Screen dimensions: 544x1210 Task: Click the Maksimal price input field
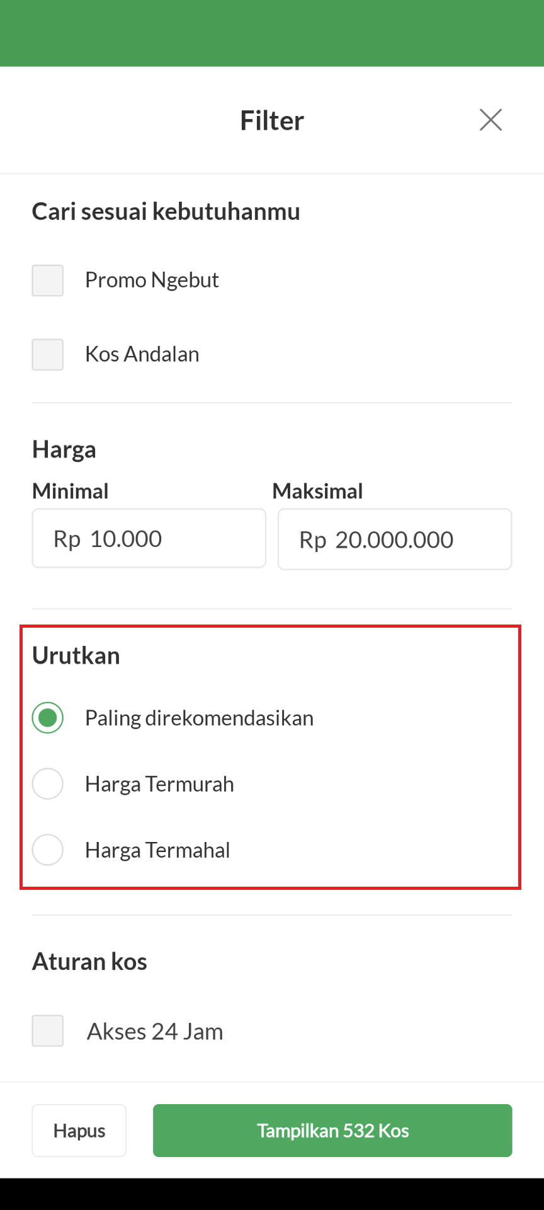[x=395, y=539]
